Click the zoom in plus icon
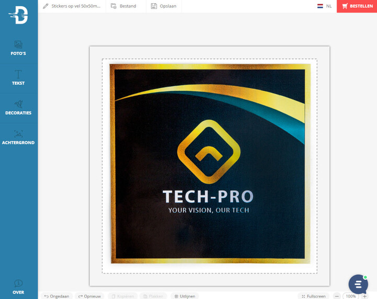 (365, 296)
